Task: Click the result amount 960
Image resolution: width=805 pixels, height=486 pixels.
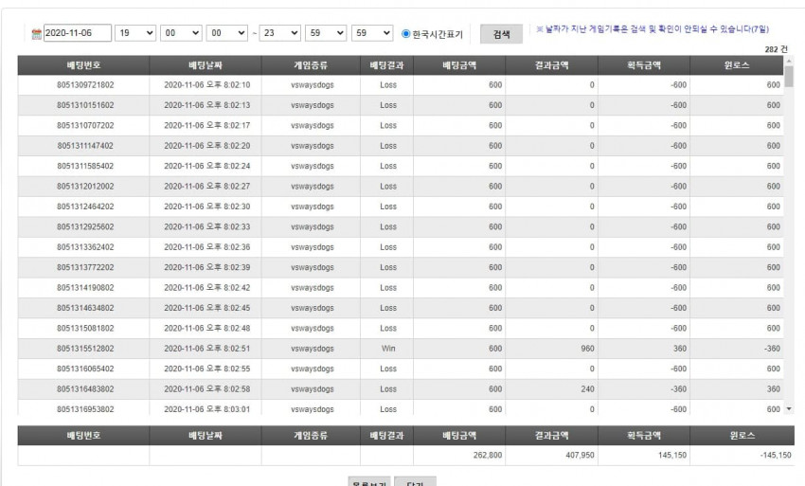Action: click(x=587, y=349)
